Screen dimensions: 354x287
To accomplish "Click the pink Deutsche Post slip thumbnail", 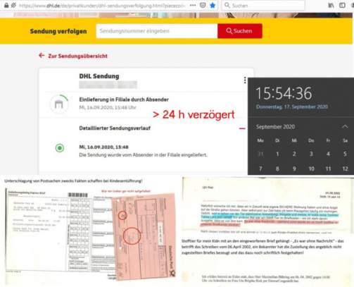I will pyautogui.click(x=144, y=236).
